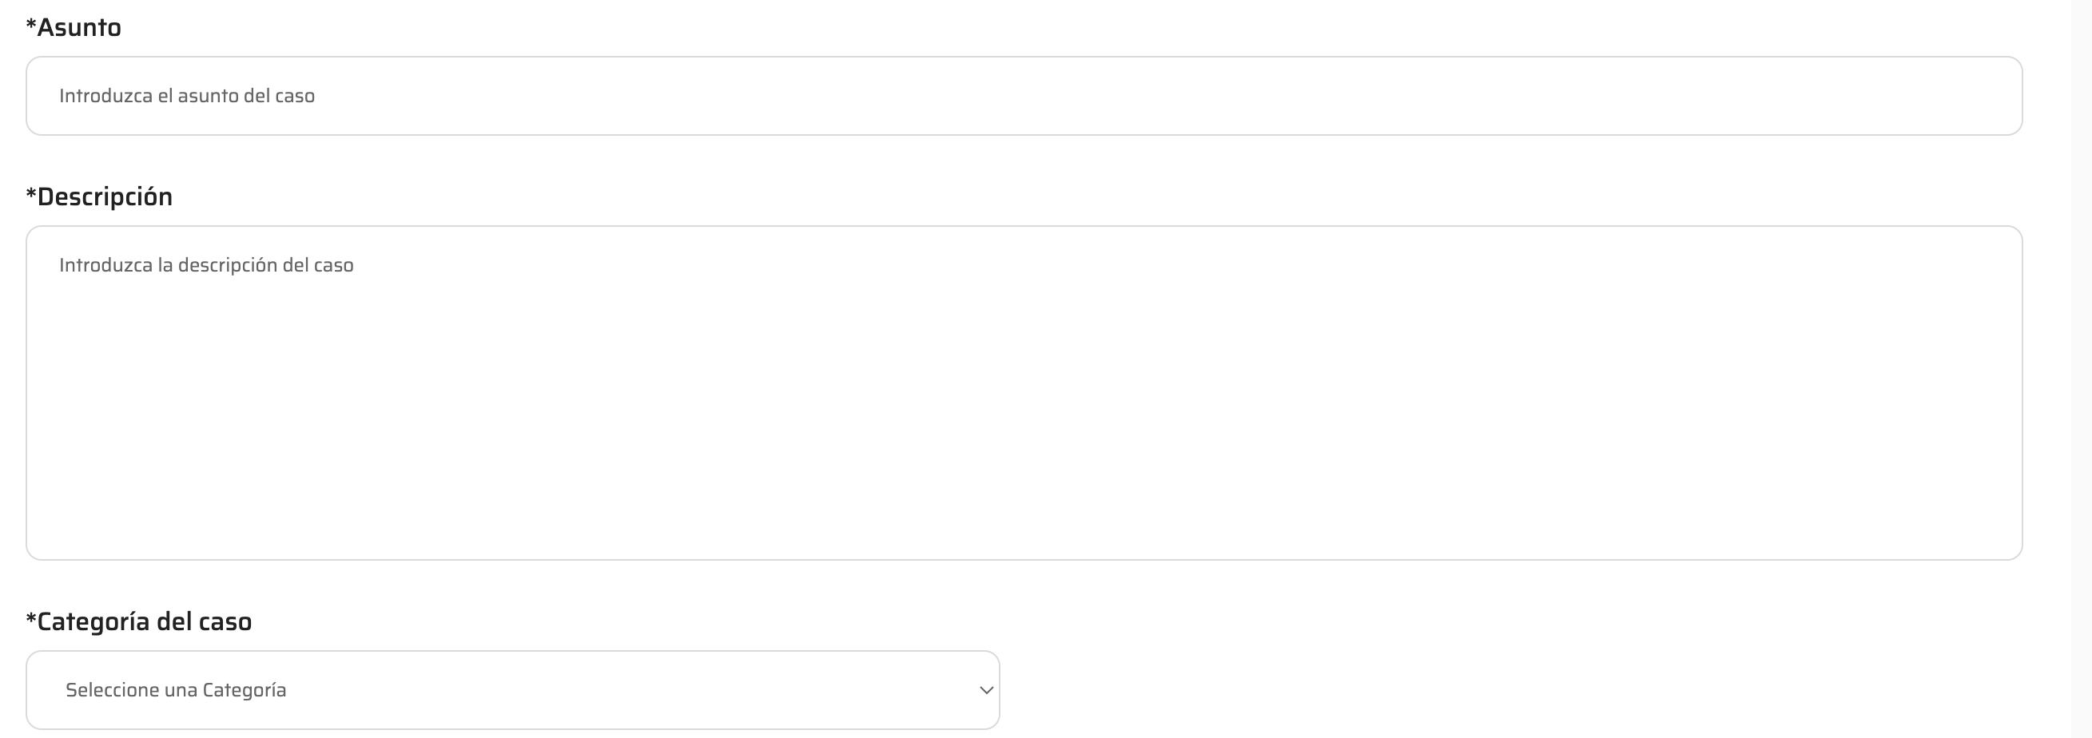2092x738 pixels.
Task: Click the asterisk before Asunto
Action: [x=31, y=26]
